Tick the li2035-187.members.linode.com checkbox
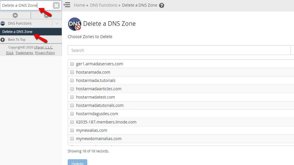The width and height of the screenshot is (294, 165). (72, 122)
